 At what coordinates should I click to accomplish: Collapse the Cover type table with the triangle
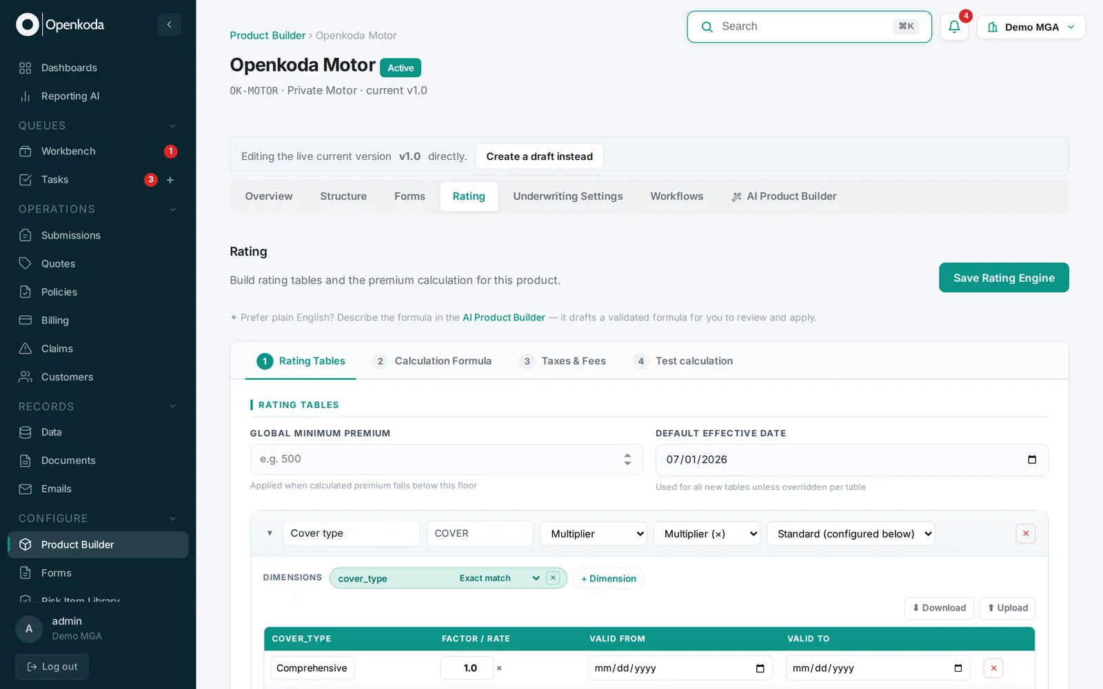tap(270, 533)
